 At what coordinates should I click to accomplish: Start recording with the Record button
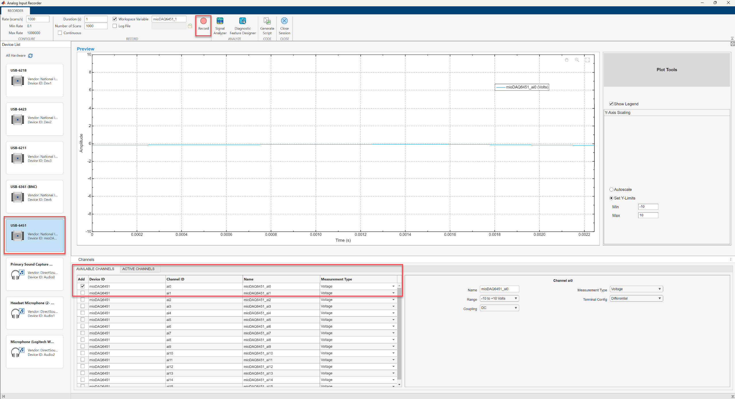(203, 25)
